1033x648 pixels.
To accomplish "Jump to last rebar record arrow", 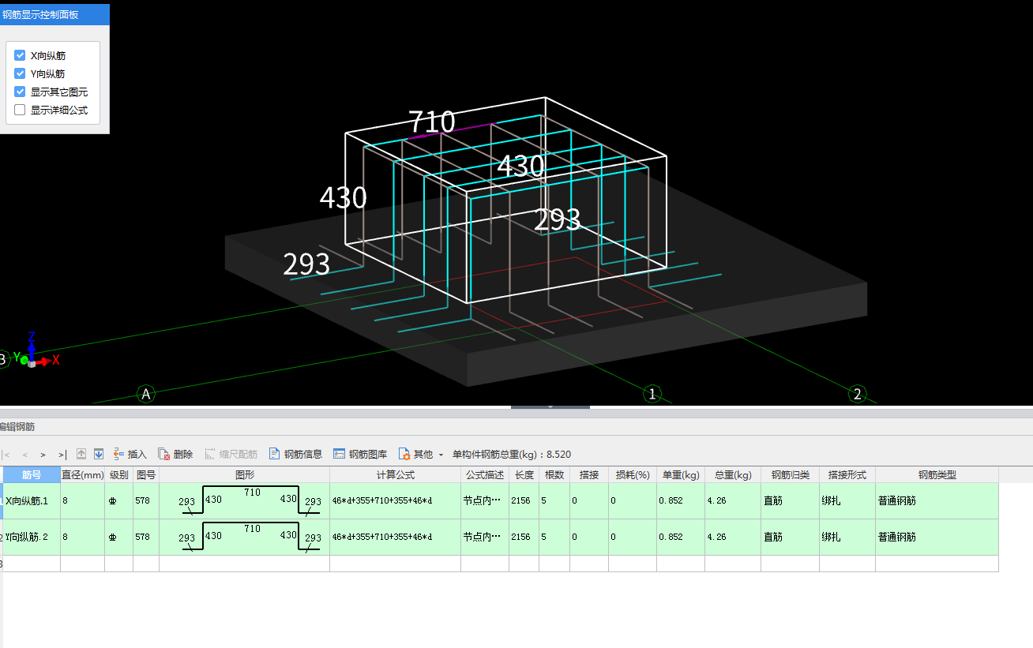I will [x=62, y=455].
